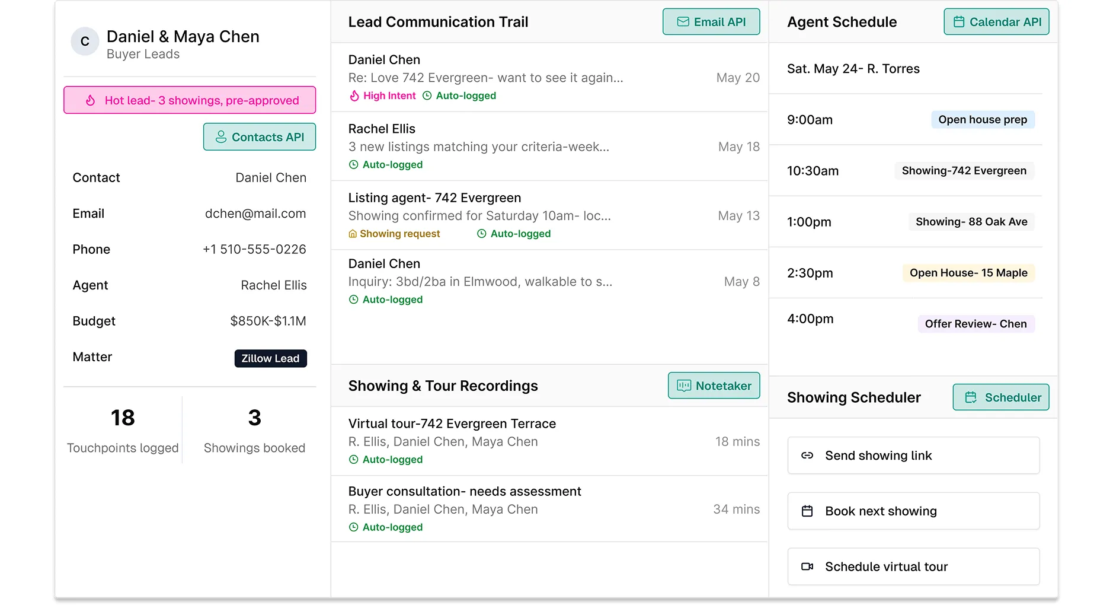1113x605 pixels.
Task: Click calendar icon in Scheduler button
Action: point(971,397)
